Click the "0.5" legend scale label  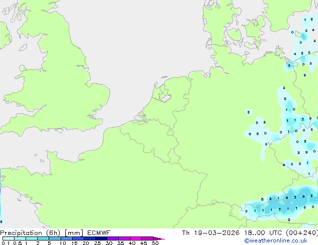coord(18,243)
